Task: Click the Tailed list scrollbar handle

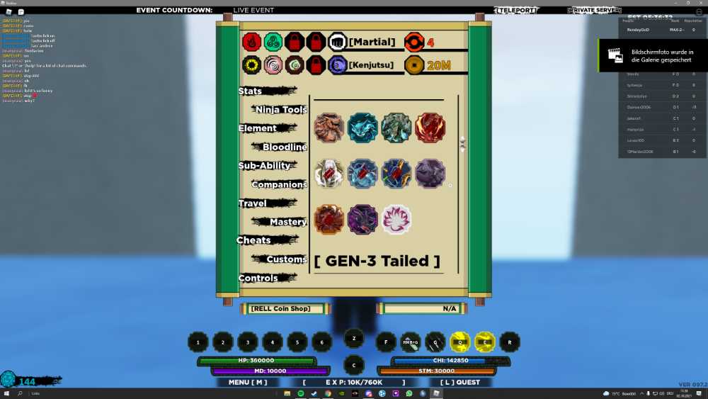Action: tap(462, 144)
